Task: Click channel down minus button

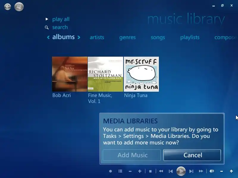Action: click(x=130, y=171)
